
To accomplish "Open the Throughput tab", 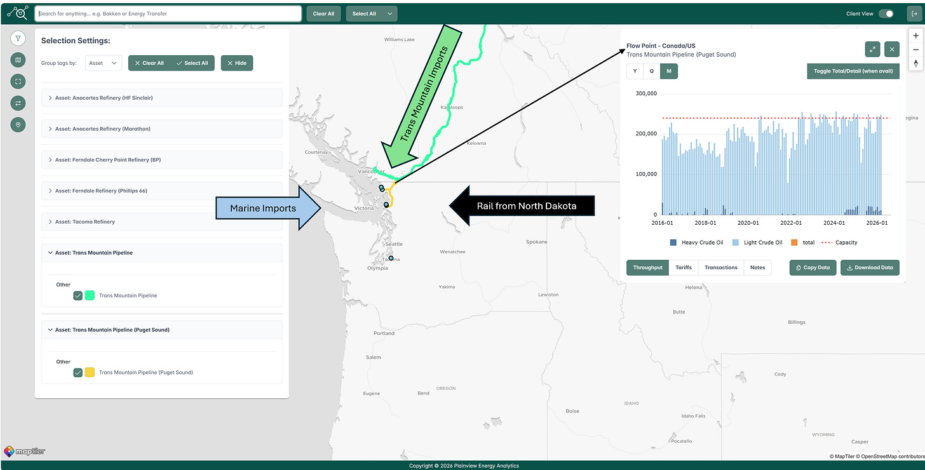I will coord(647,267).
